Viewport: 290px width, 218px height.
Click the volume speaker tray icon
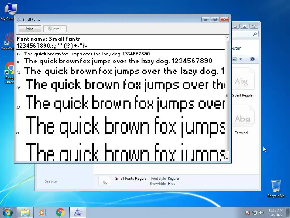point(261,213)
